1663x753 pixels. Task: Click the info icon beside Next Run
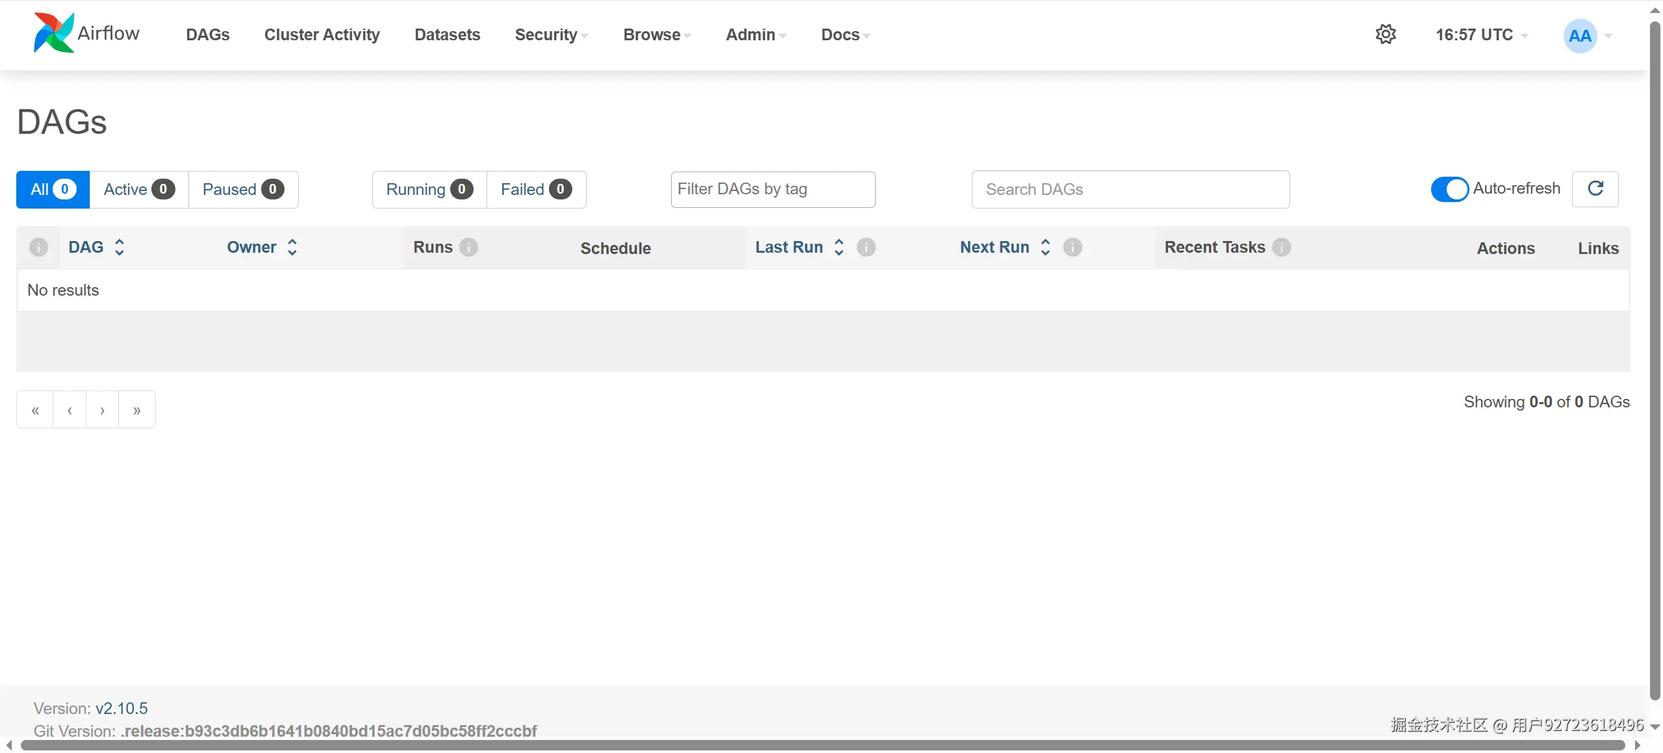(x=1073, y=248)
